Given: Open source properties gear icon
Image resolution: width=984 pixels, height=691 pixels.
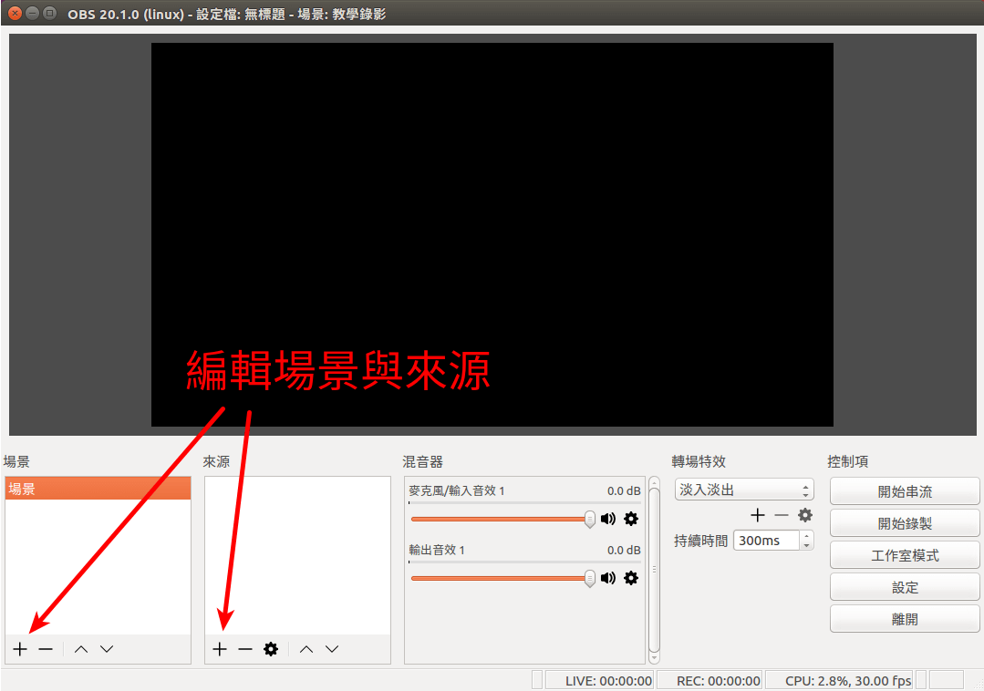Looking at the screenshot, I should coord(271,649).
